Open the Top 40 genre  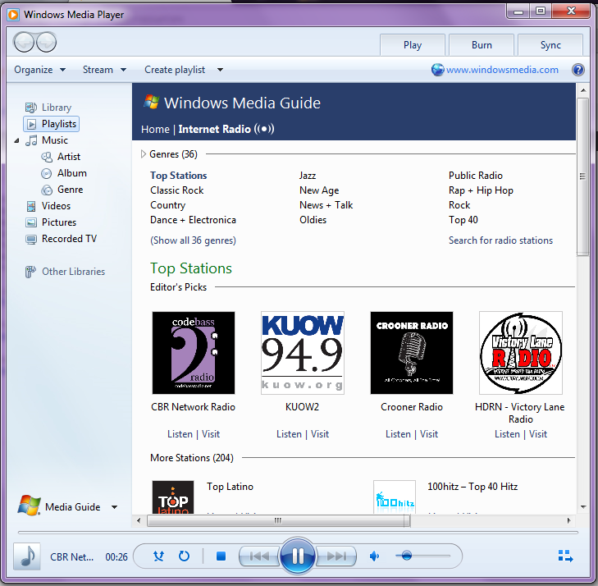pyautogui.click(x=463, y=220)
